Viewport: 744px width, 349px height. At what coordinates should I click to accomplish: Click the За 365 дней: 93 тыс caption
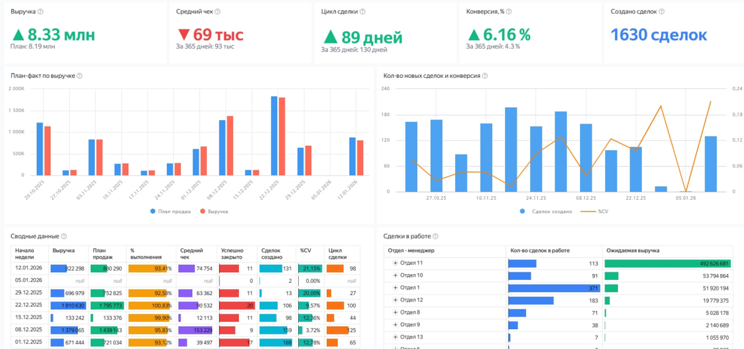(205, 46)
